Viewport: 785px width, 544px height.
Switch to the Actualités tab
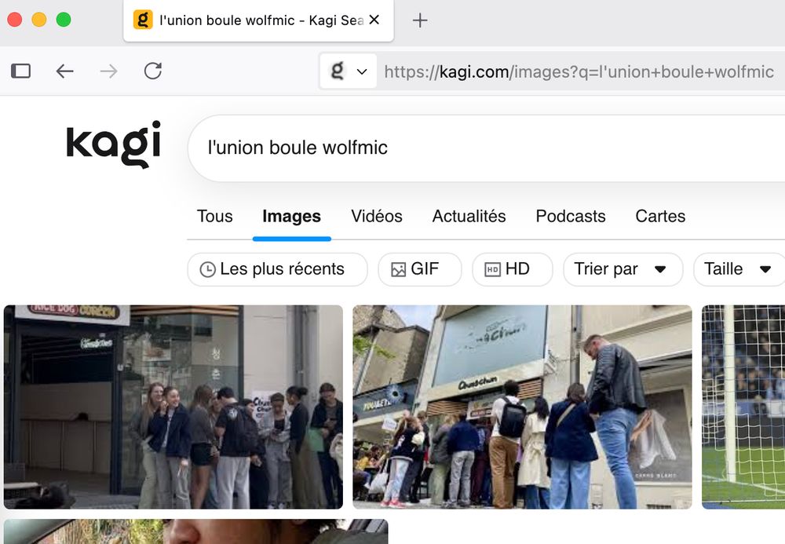tap(469, 216)
